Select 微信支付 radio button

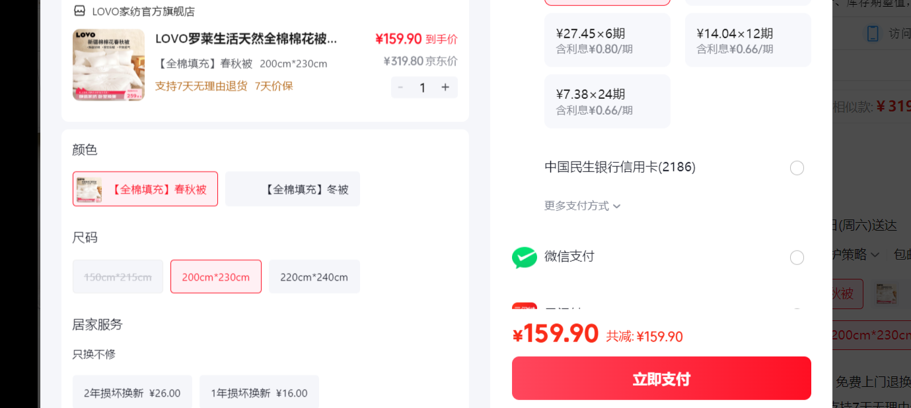tap(797, 258)
